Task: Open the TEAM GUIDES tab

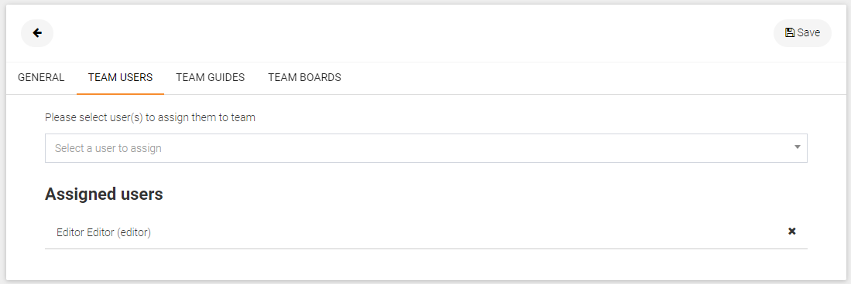Action: coord(210,77)
